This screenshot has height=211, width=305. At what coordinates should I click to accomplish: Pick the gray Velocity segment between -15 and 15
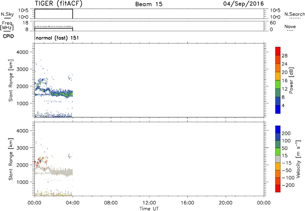pyautogui.click(x=278, y=159)
